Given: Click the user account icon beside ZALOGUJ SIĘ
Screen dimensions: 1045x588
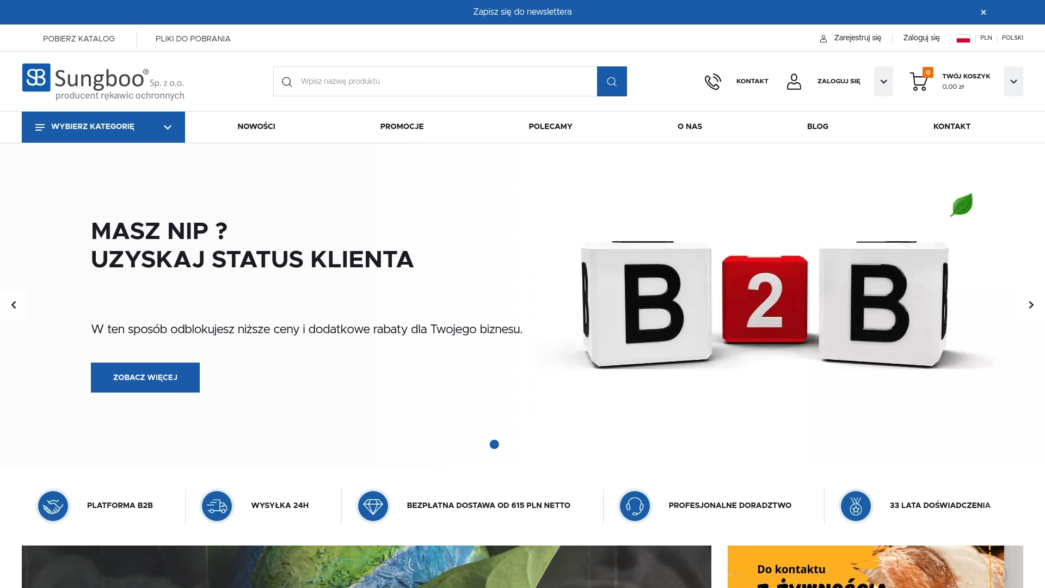Looking at the screenshot, I should [794, 81].
